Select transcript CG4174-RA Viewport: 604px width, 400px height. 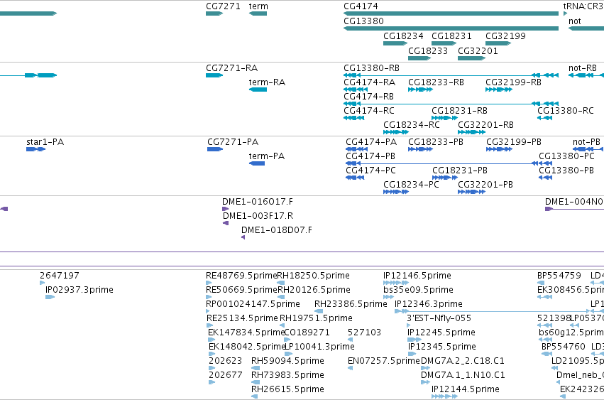[x=355, y=90]
